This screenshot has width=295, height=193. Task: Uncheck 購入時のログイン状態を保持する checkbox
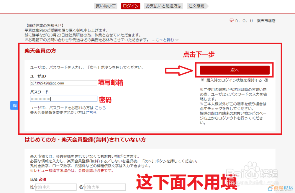pos(202,80)
